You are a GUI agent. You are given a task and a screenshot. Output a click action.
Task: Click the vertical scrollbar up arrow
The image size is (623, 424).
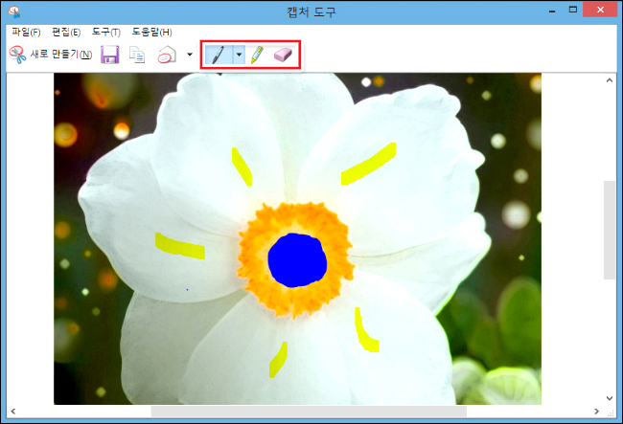pyautogui.click(x=610, y=80)
